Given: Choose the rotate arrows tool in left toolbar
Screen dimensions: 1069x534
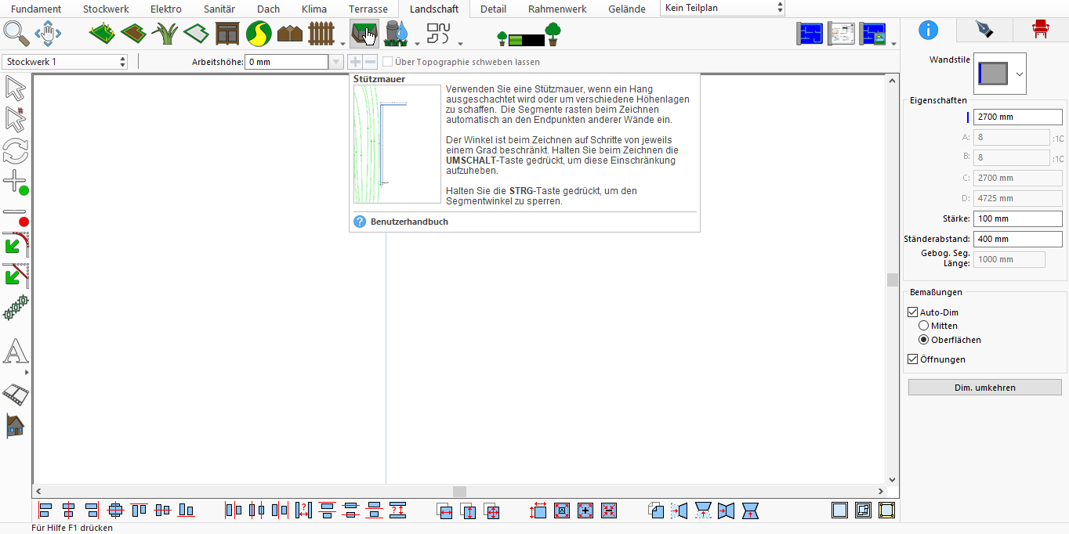Looking at the screenshot, I should (16, 150).
